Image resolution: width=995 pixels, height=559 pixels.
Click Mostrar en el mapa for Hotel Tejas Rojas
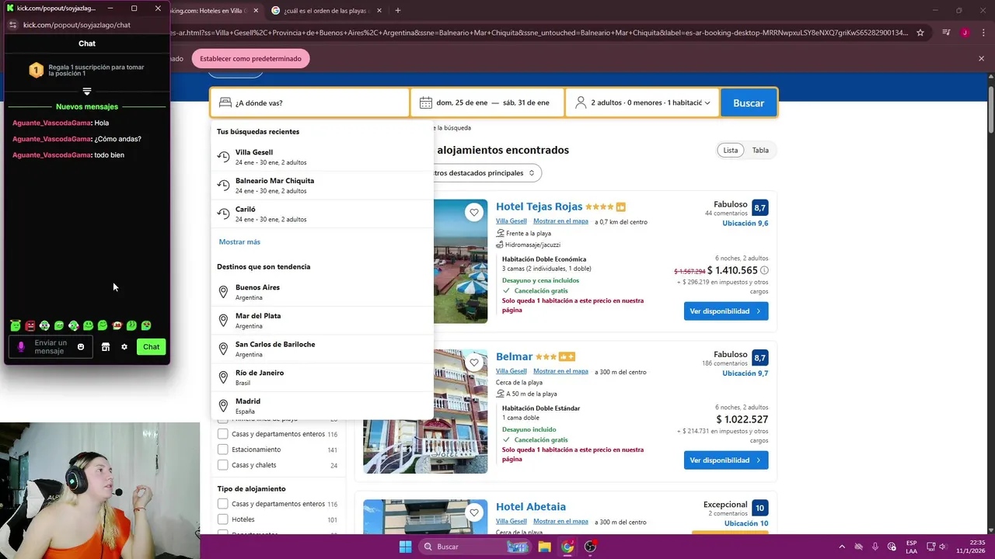[x=560, y=221]
